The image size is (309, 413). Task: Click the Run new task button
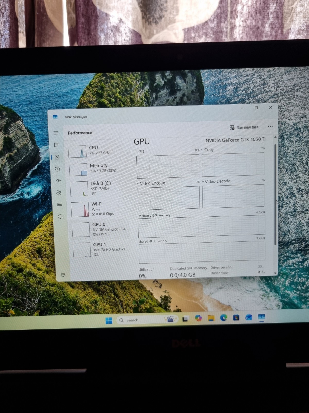point(244,127)
